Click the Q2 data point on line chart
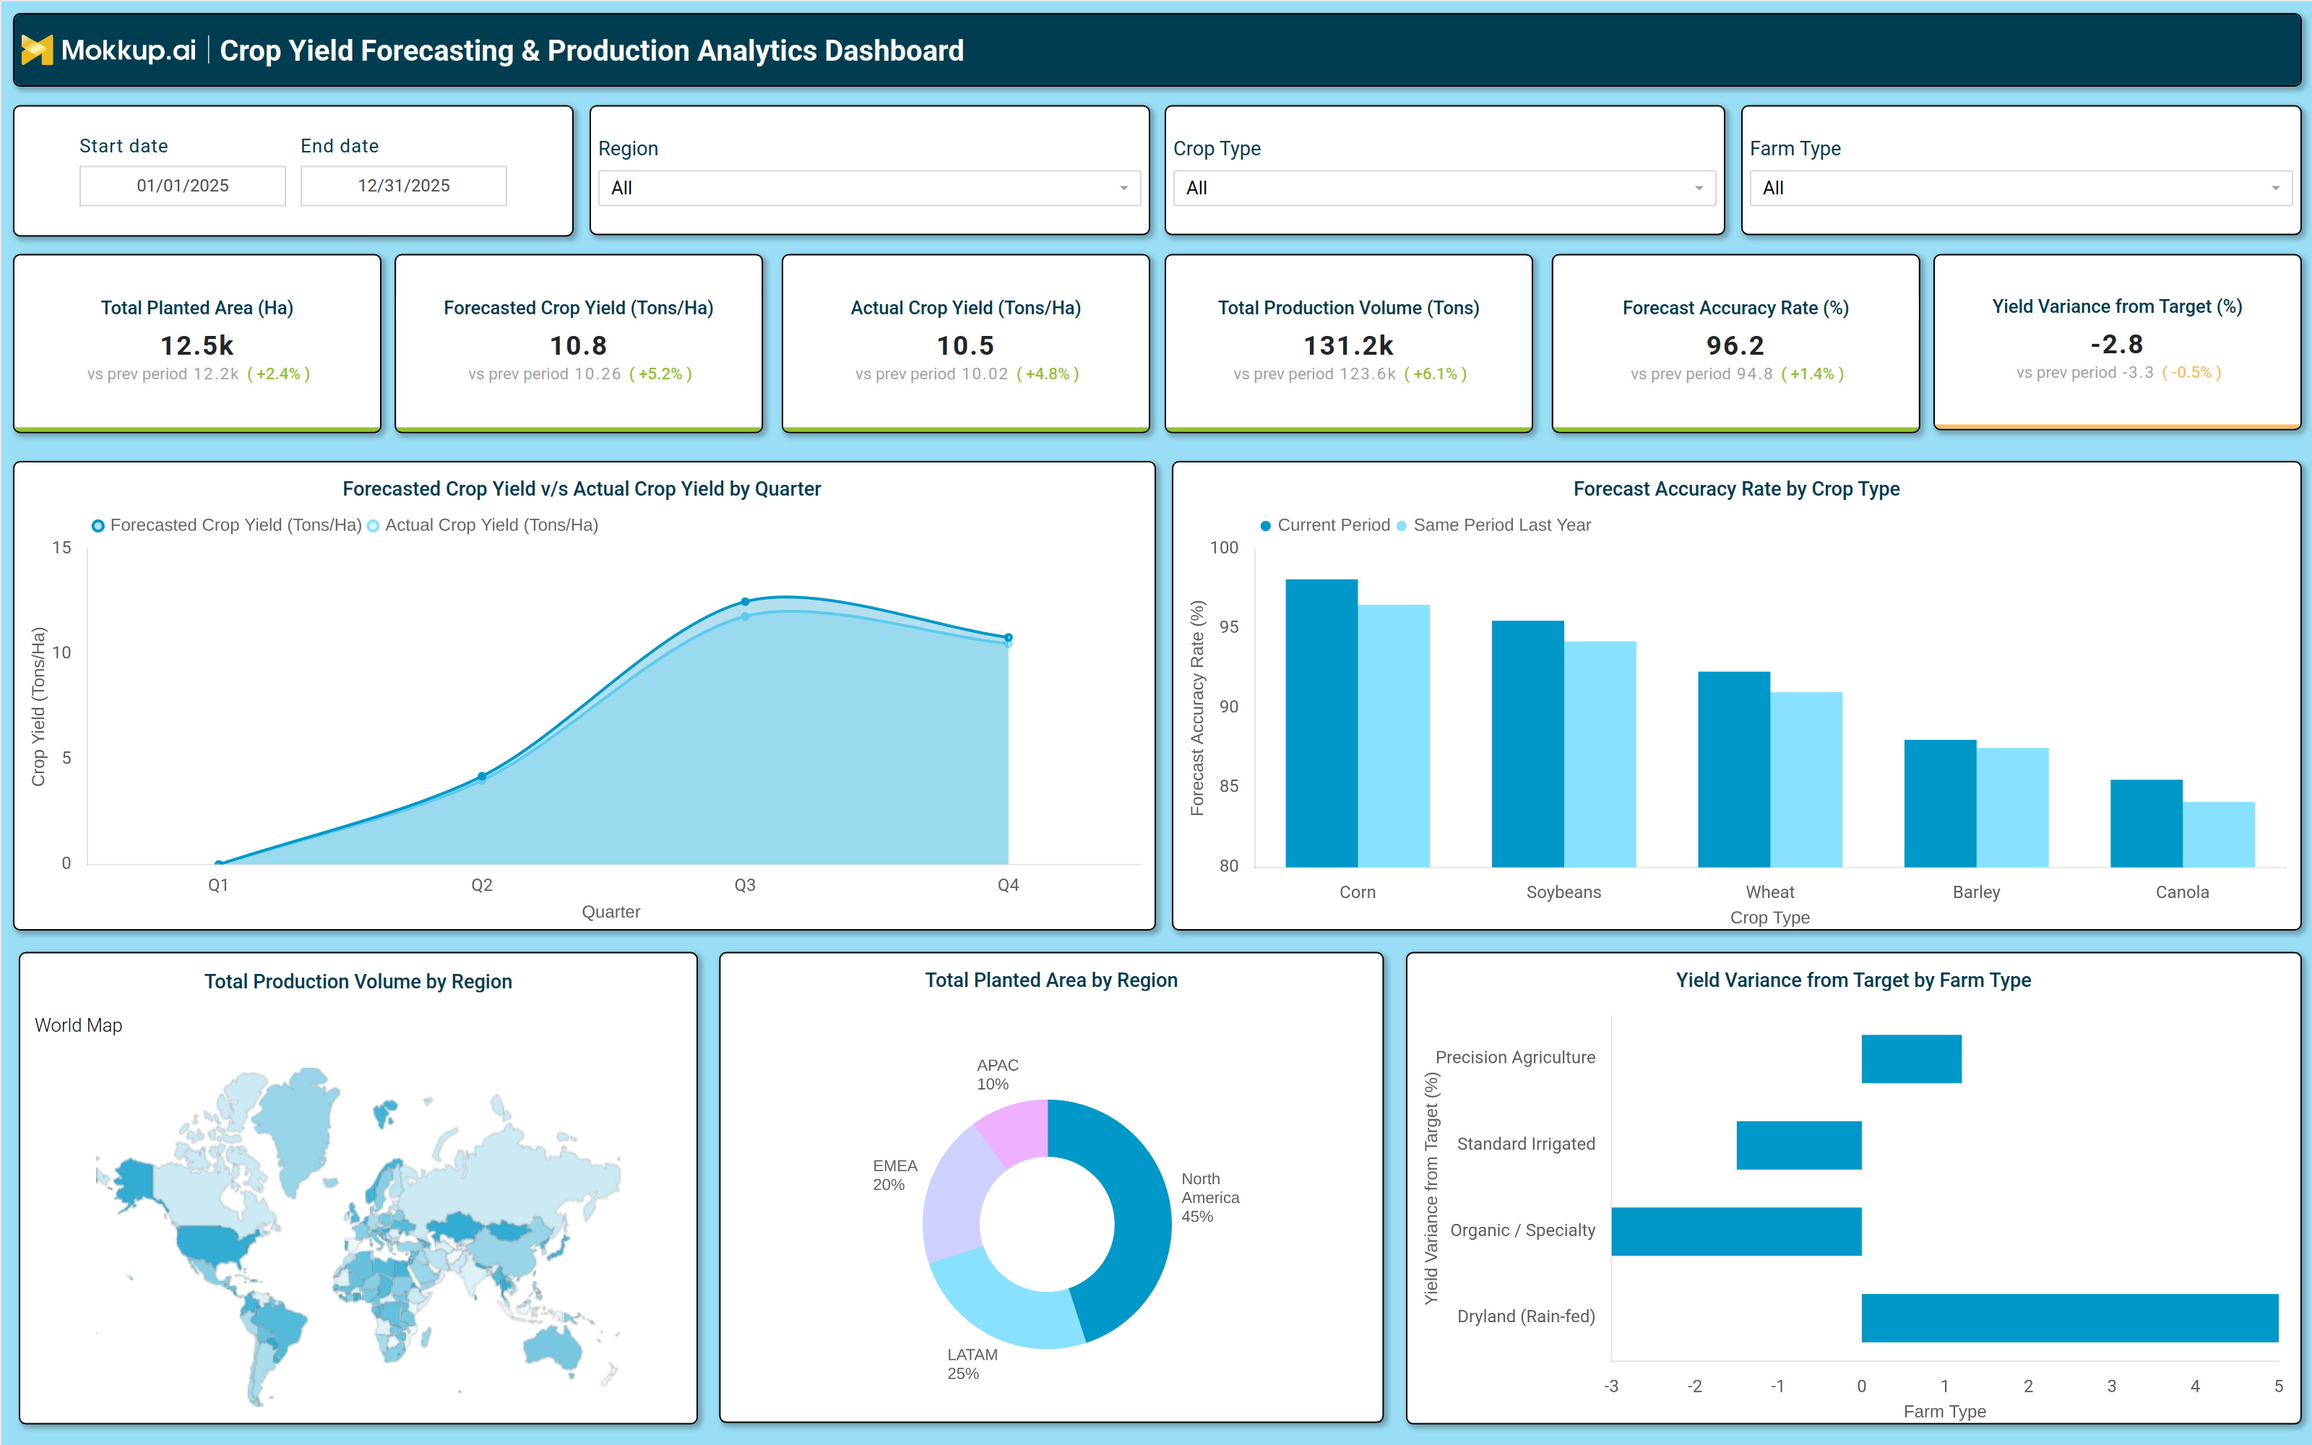The height and width of the screenshot is (1445, 2312). (481, 777)
